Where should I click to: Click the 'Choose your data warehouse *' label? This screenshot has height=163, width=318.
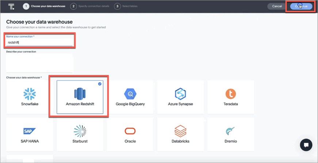coord(24,77)
